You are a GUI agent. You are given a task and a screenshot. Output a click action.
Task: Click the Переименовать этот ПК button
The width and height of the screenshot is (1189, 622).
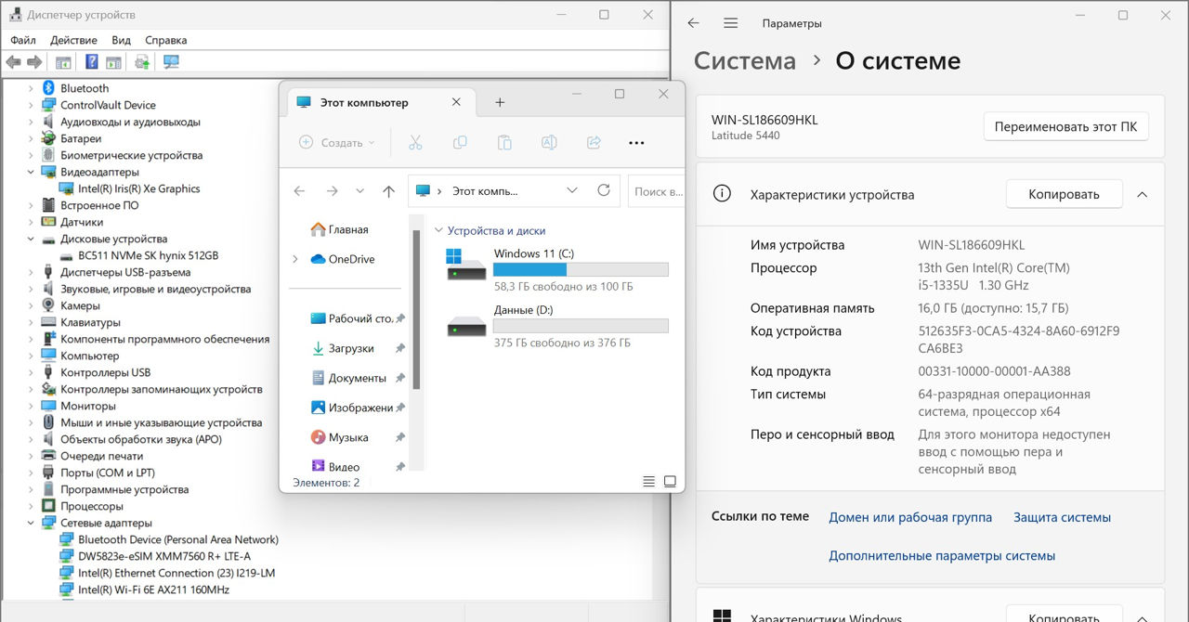[x=1065, y=127]
